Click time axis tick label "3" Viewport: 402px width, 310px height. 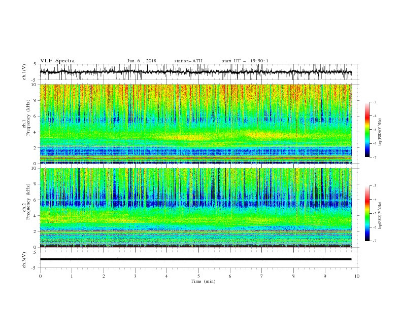coord(135,276)
